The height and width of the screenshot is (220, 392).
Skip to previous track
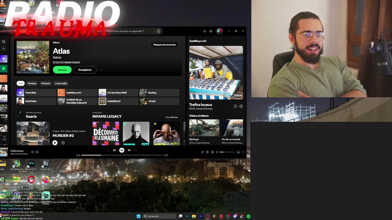coord(114,150)
